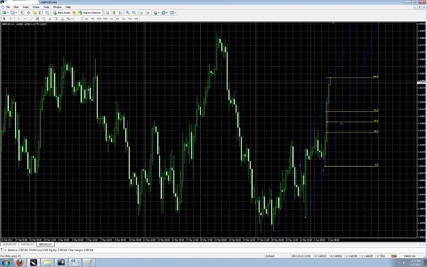Click the Default profile in status bar
This screenshot has height=267, width=427.
click(x=270, y=256)
